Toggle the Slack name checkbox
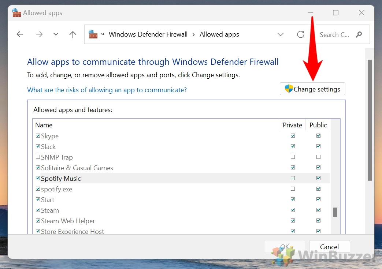 [38, 146]
